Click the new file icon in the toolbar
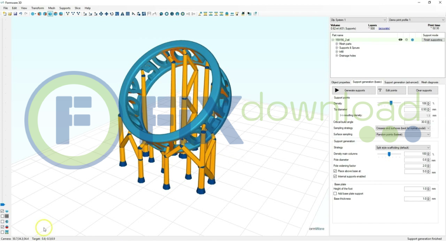 (5, 14)
